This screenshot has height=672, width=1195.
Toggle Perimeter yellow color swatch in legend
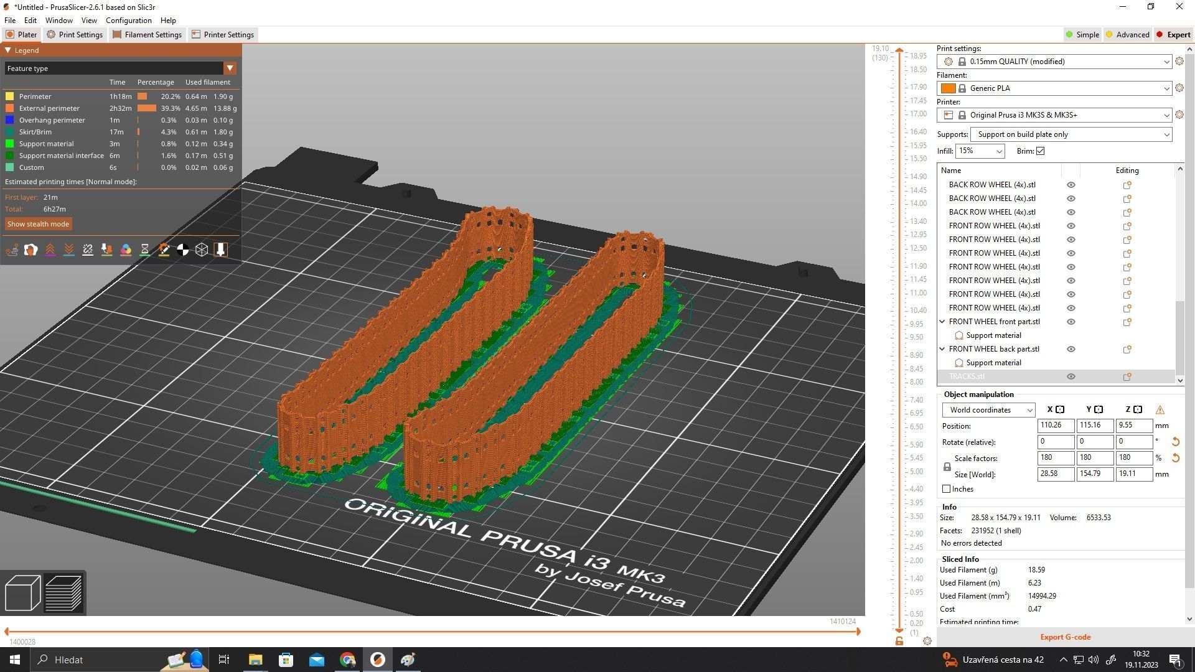coord(9,96)
